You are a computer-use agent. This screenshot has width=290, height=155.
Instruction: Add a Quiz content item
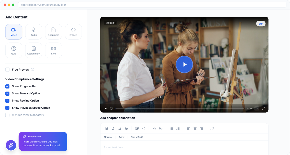tap(14, 50)
